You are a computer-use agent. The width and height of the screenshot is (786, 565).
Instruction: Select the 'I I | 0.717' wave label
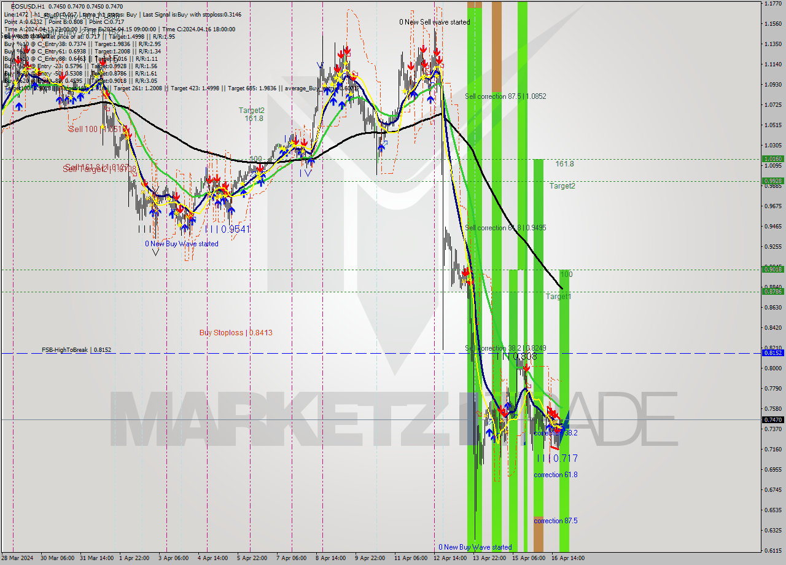pos(557,458)
